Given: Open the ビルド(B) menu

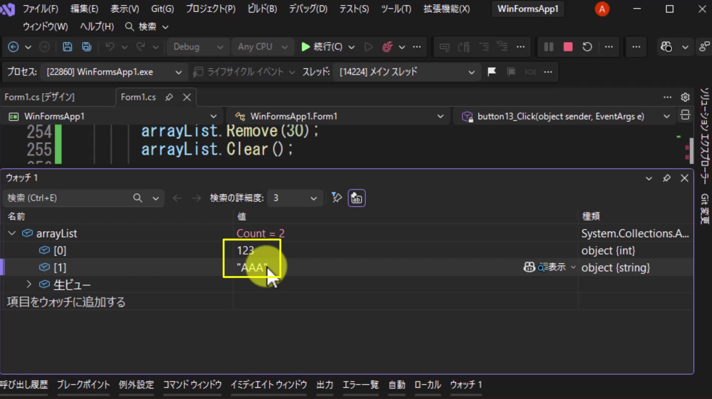Looking at the screenshot, I should 262,9.
